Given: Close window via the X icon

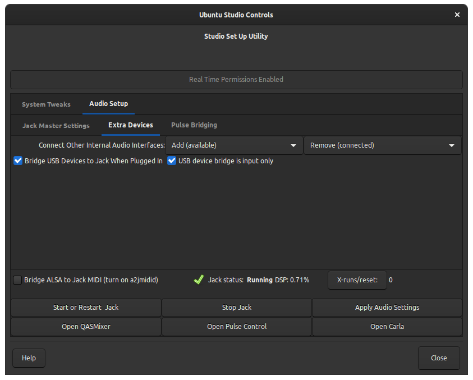Looking at the screenshot, I should click(457, 15).
